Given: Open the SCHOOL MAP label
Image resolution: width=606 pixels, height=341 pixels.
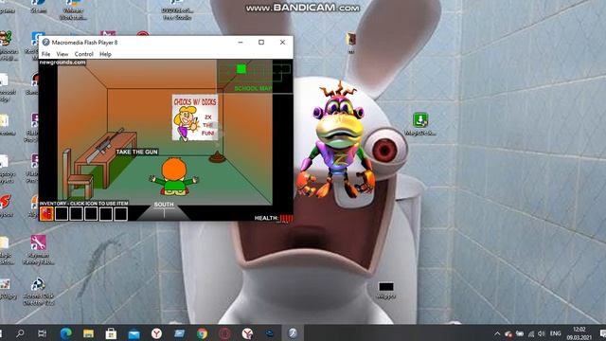Looking at the screenshot, I should (x=253, y=88).
